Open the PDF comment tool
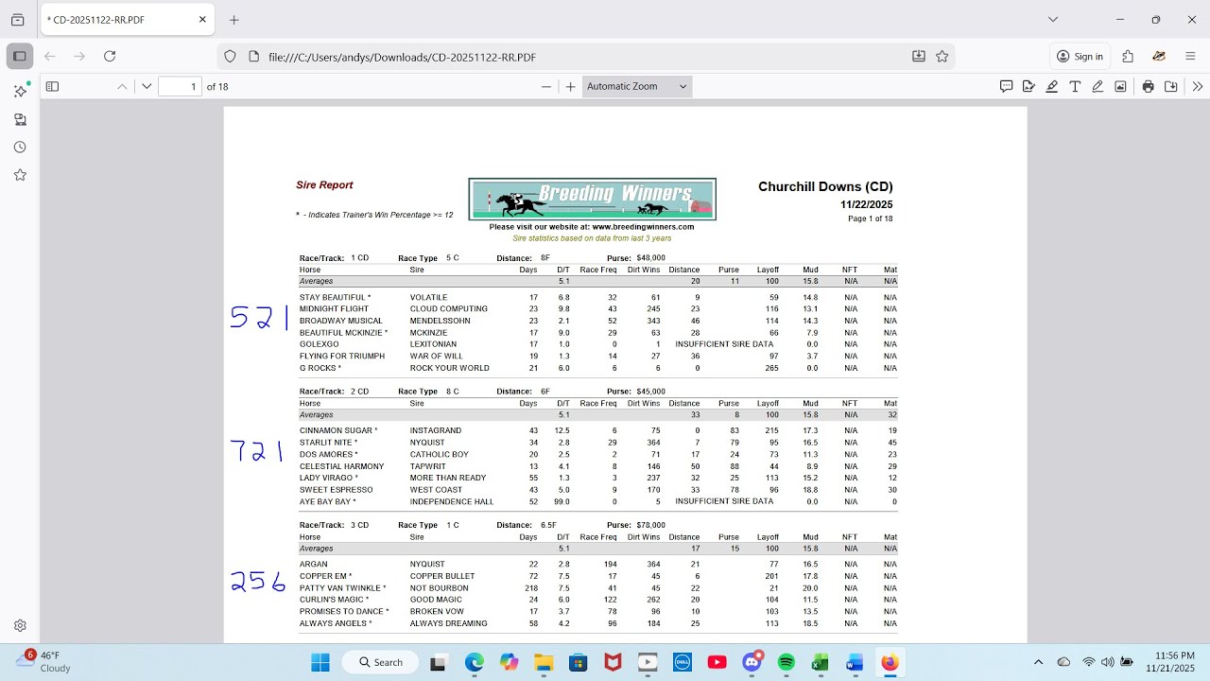 pyautogui.click(x=1007, y=86)
